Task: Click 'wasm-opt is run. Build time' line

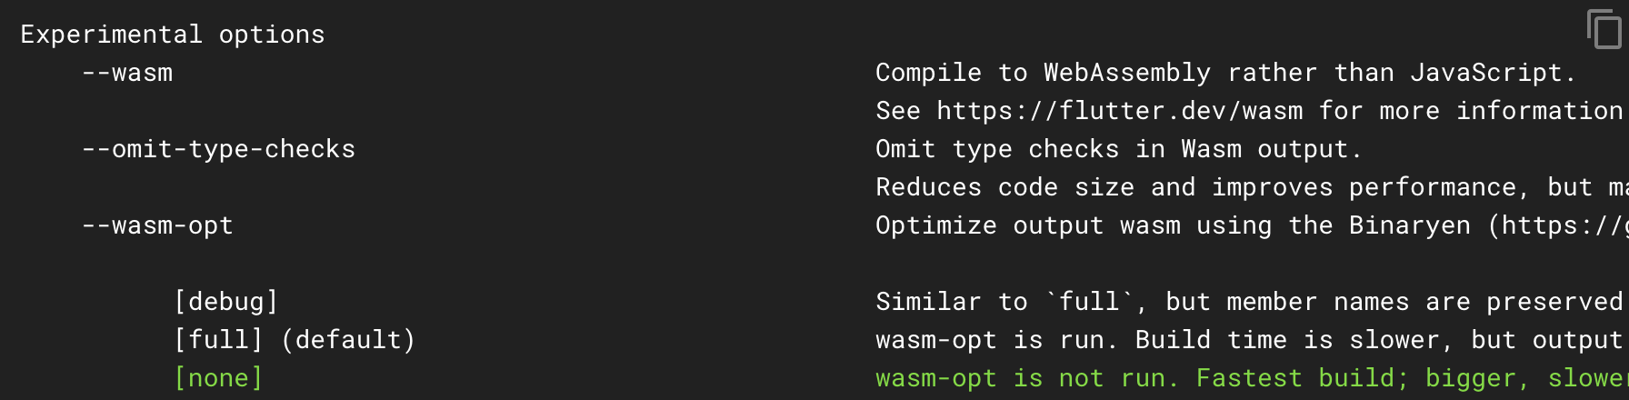Action: click(1252, 340)
